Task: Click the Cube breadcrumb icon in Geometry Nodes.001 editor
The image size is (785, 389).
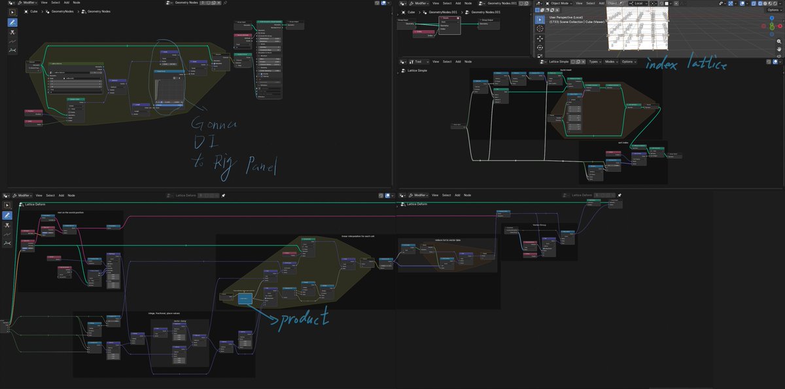Action: point(404,12)
